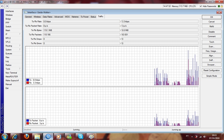Click the Tx Bytes field showing 119.1 MiB

tap(81, 30)
